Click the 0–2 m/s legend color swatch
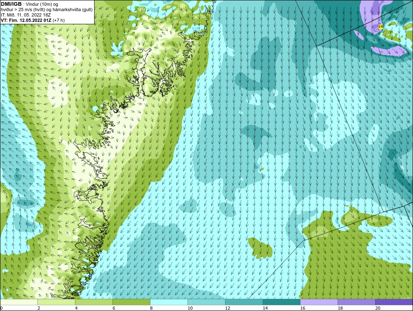The height and width of the screenshot is (311, 413). pos(19,302)
